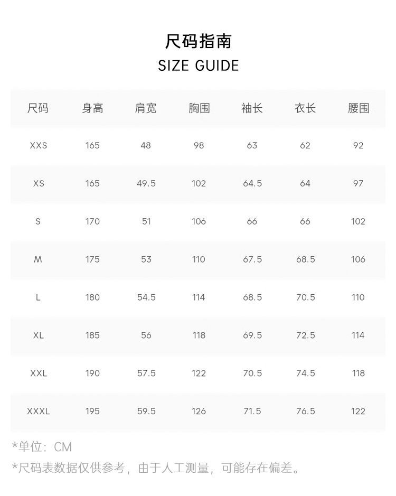Select shoulder width value 54.5
396x496 pixels.
pos(146,297)
